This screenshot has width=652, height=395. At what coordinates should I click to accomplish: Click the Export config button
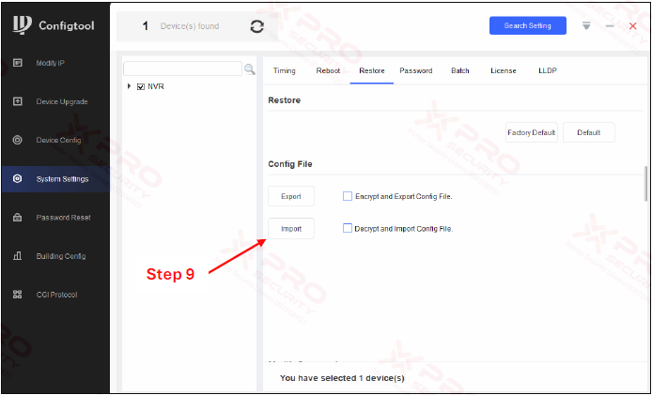291,196
